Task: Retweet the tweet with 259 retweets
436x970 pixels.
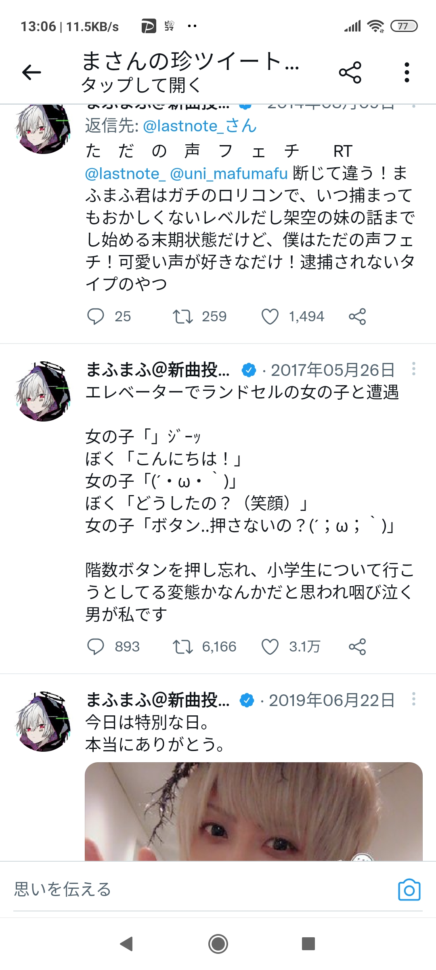Action: click(182, 316)
